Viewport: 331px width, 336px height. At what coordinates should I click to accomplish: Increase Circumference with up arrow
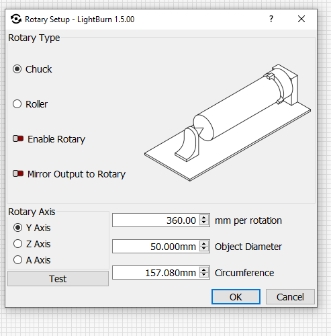click(203, 270)
